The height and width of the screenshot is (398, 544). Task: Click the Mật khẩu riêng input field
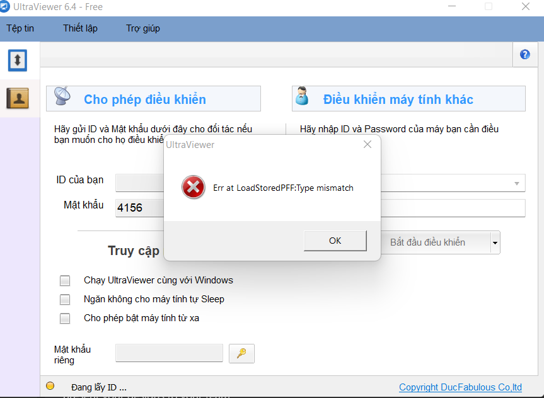[170, 353]
